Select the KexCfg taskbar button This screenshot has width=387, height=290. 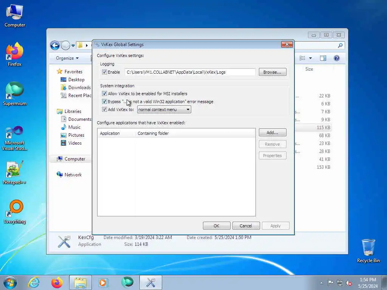tap(151, 282)
